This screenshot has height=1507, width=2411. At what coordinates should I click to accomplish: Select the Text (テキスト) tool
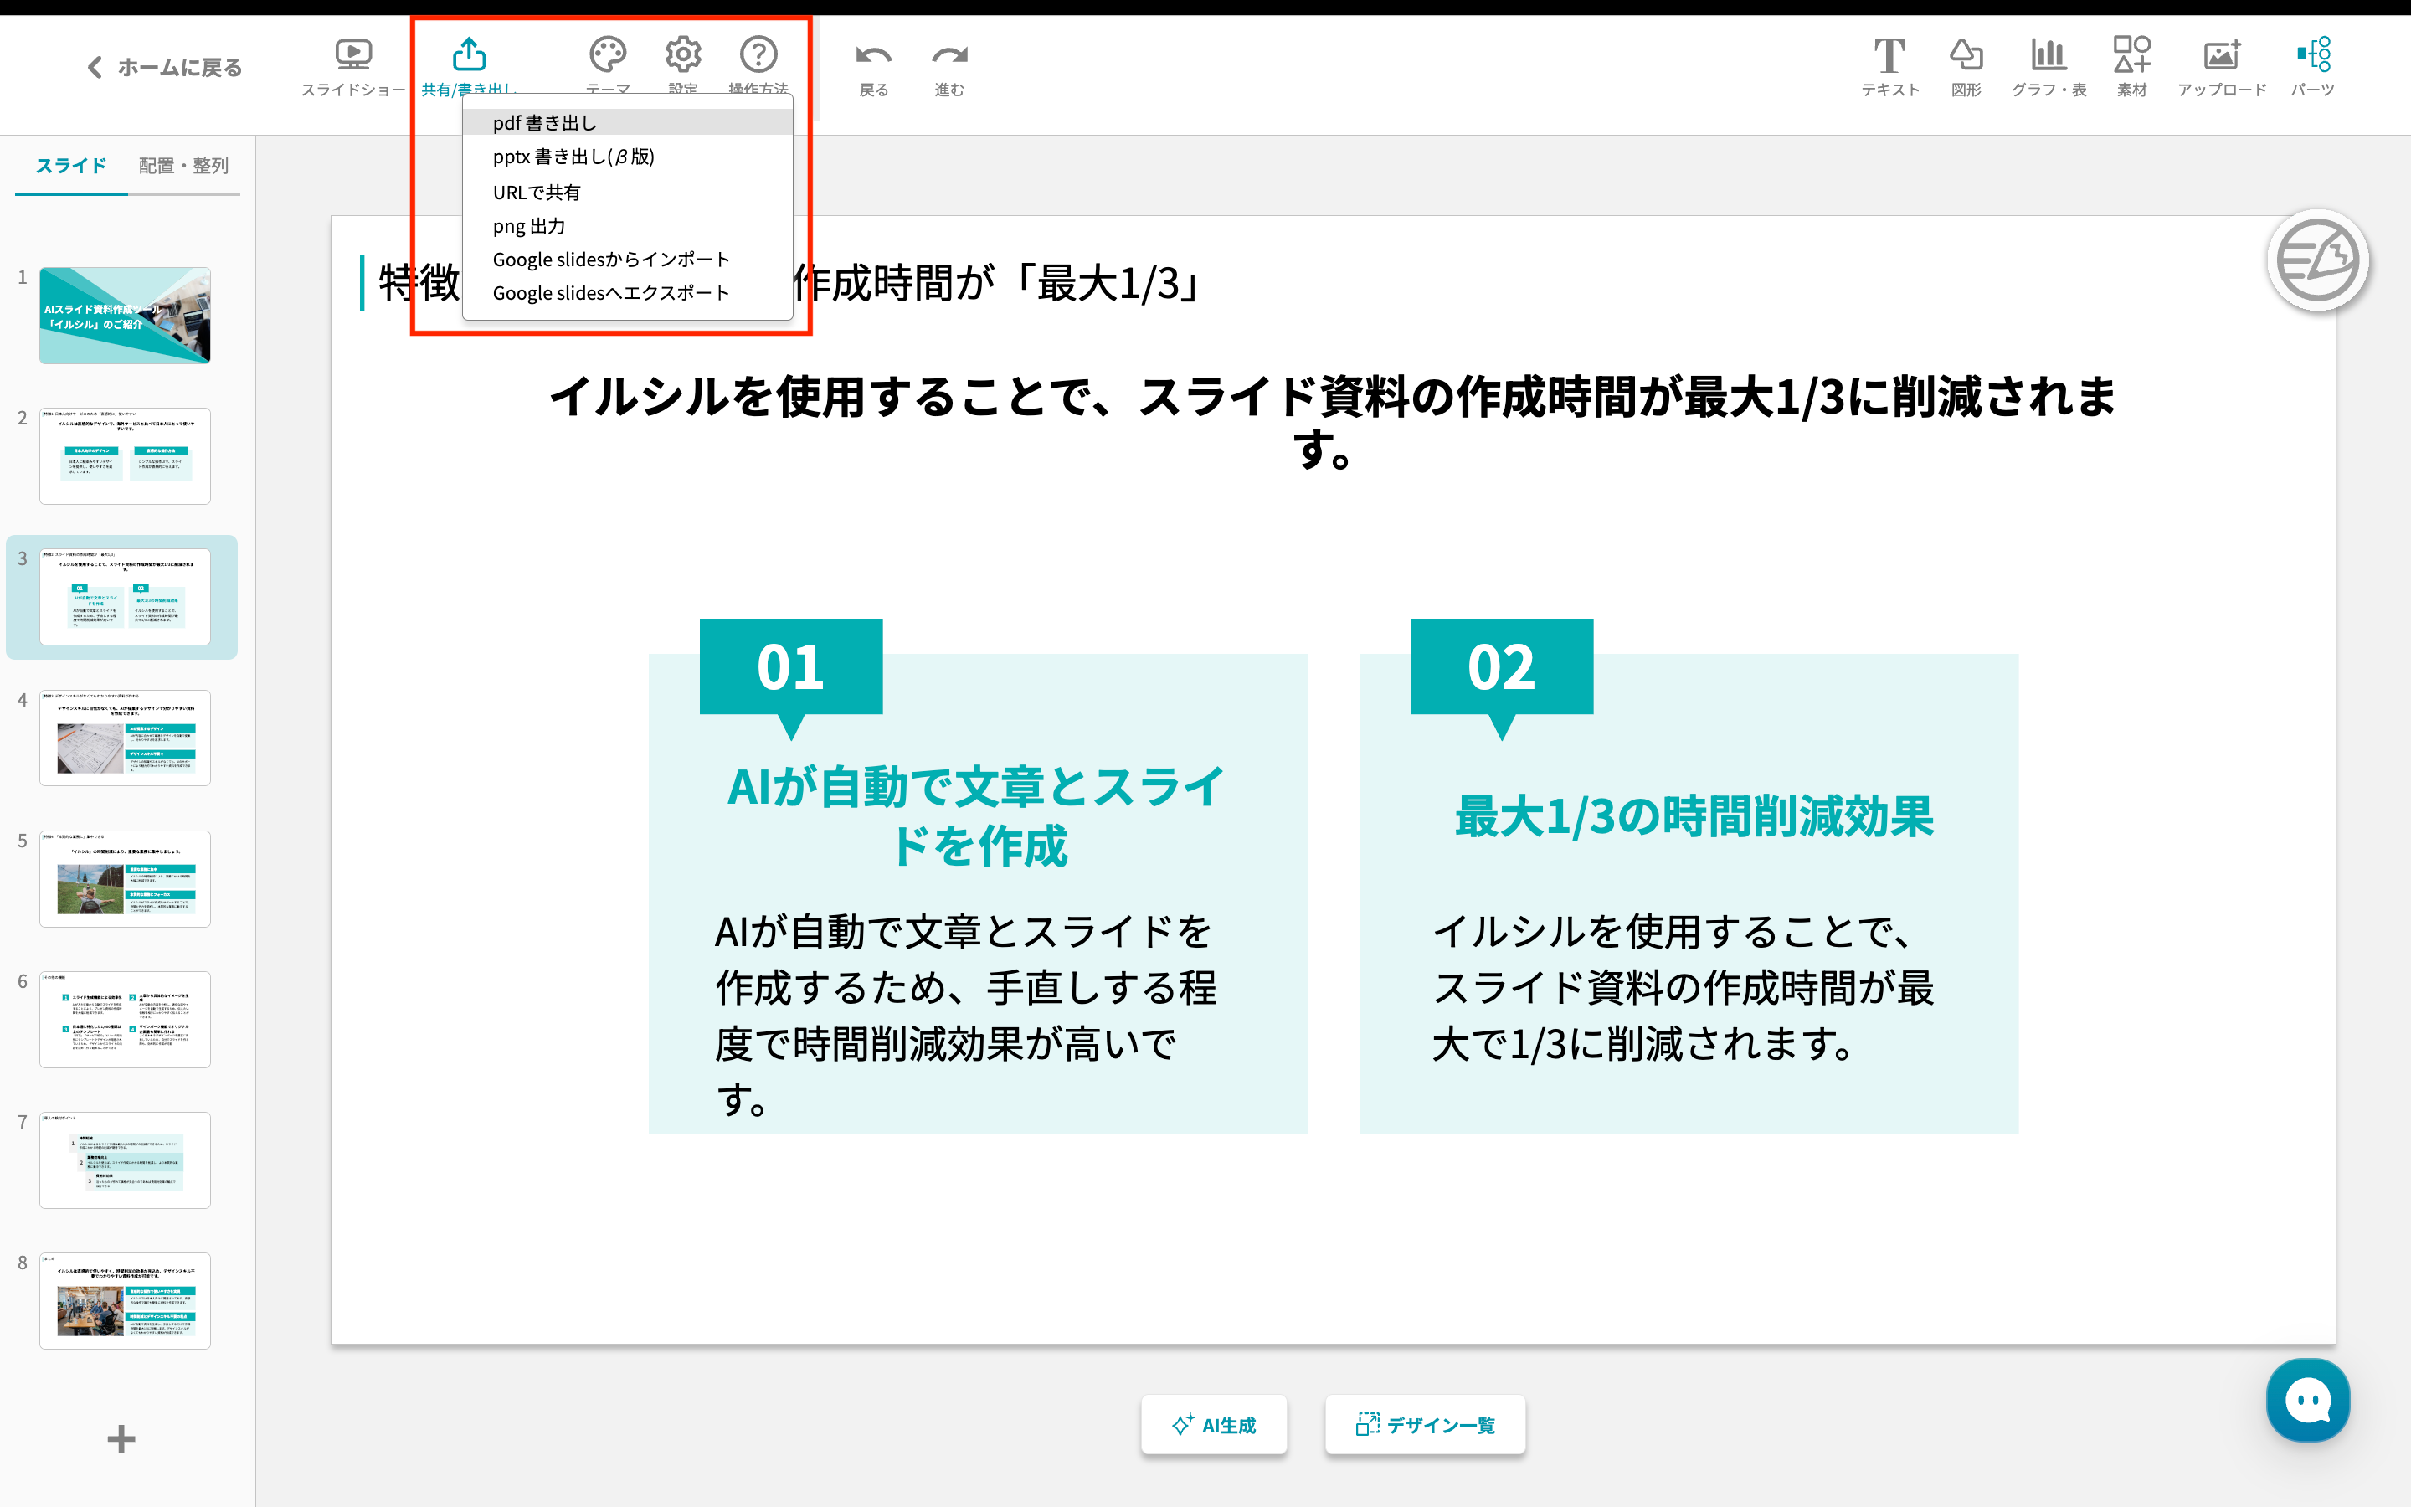(x=1889, y=57)
